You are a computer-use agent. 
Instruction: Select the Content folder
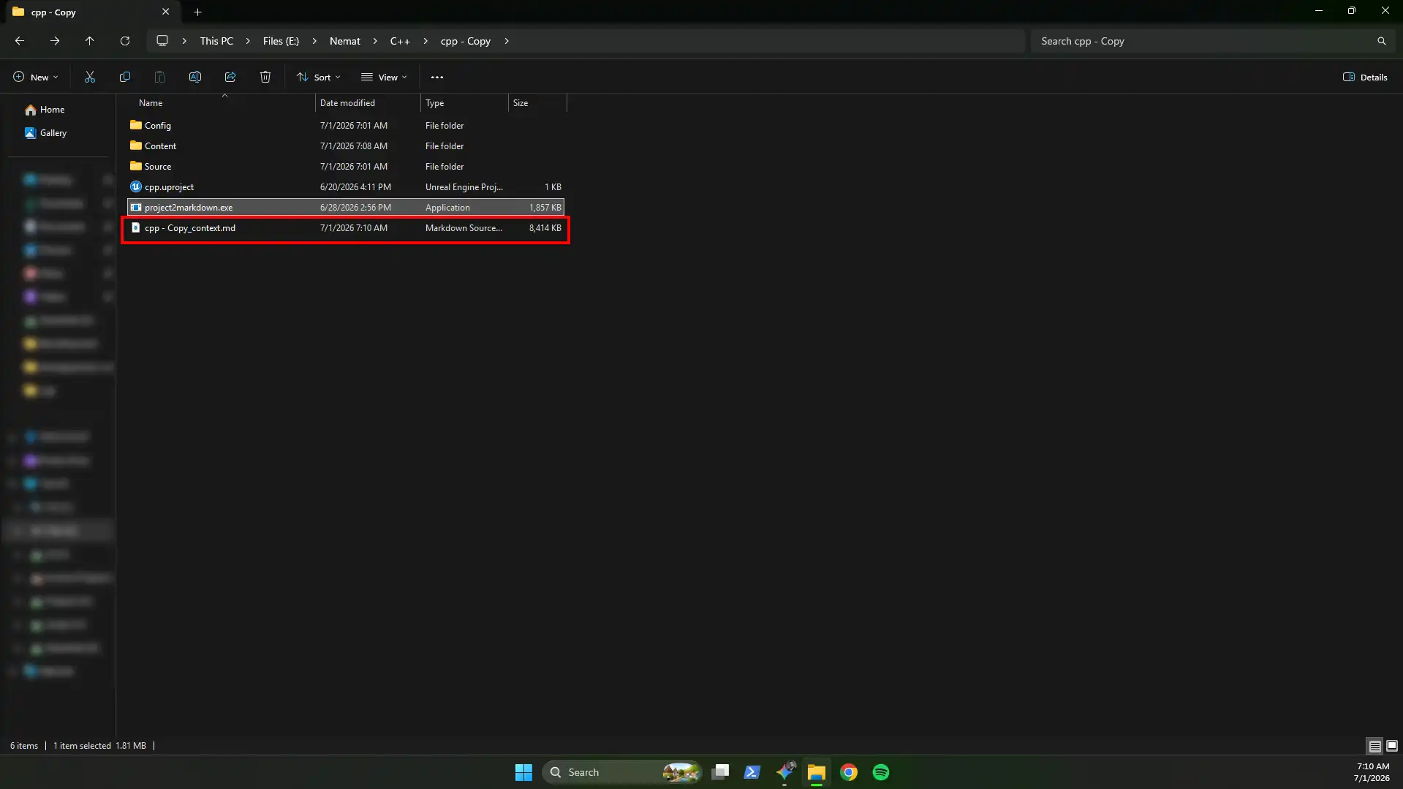pos(346,146)
